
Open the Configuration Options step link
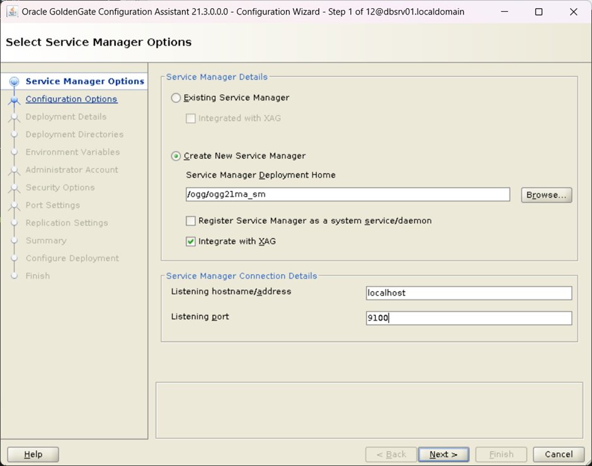coord(71,99)
